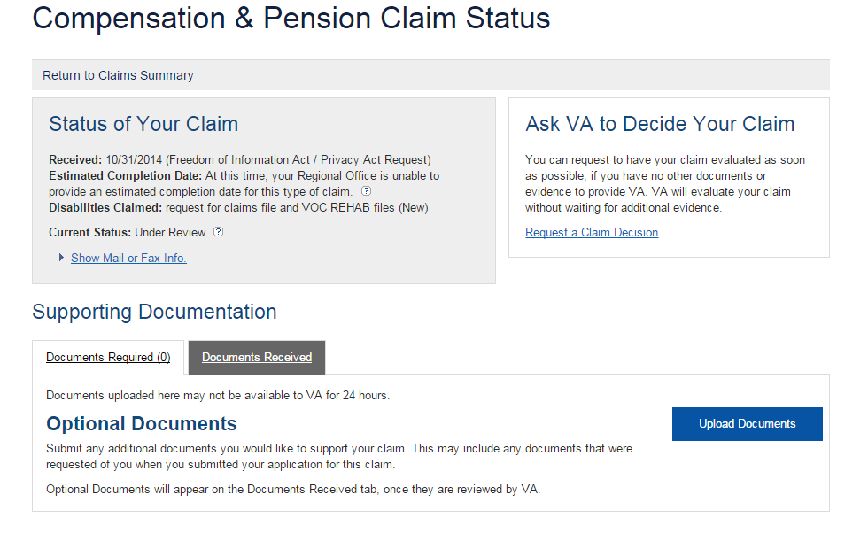Switch to the Documents Received tab
Screen dimensions: 868x533
coord(257,357)
